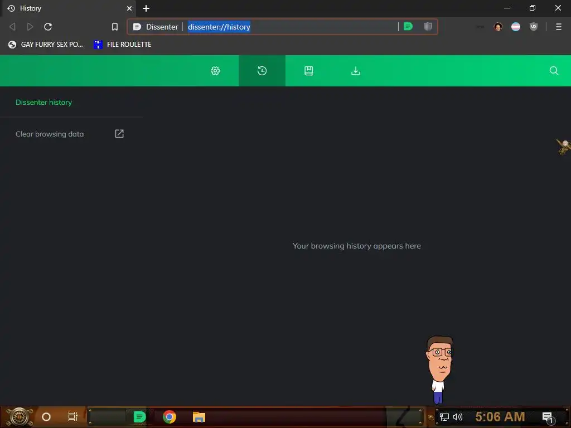Close the History tab
The height and width of the screenshot is (428, 571).
click(x=129, y=8)
